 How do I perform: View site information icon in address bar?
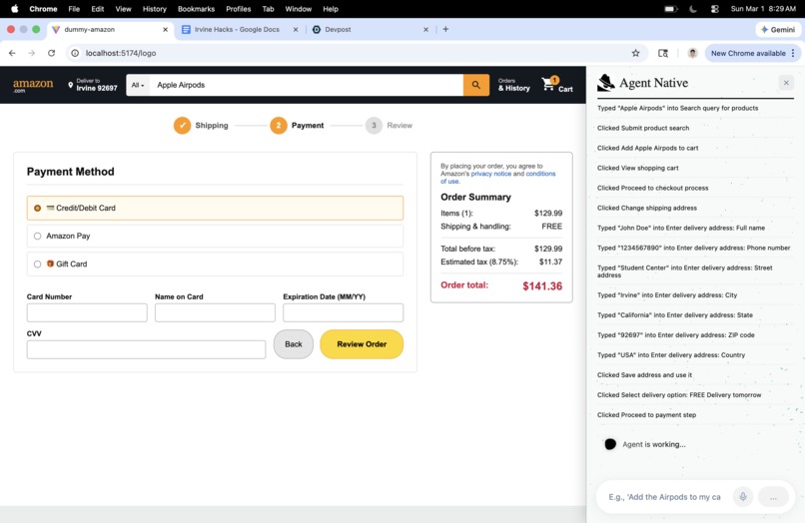pos(75,53)
